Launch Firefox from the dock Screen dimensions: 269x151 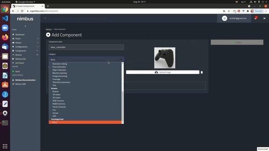pos(5,37)
